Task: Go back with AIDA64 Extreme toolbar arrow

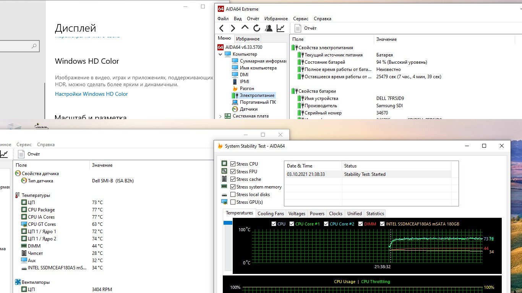Action: point(221,28)
